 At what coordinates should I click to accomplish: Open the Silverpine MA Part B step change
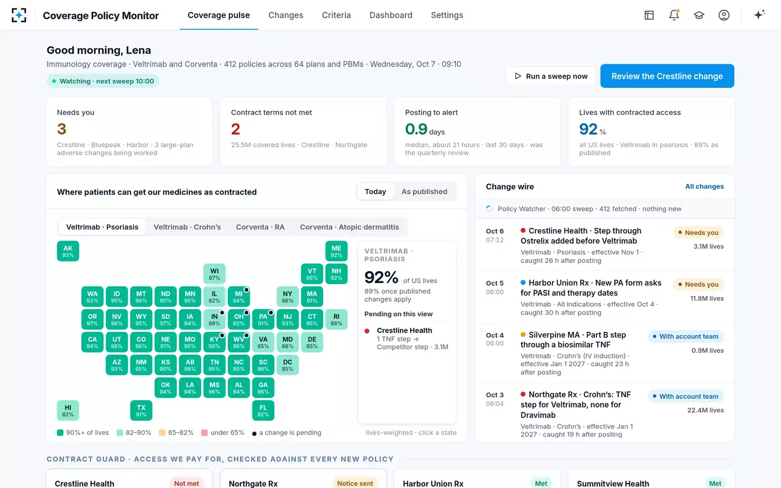[x=605, y=353]
